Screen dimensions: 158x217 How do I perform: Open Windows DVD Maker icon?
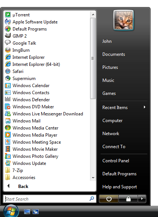click(x=8, y=106)
